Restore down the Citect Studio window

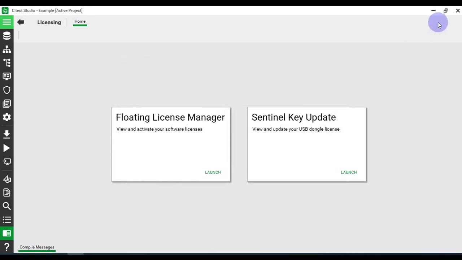tap(446, 10)
